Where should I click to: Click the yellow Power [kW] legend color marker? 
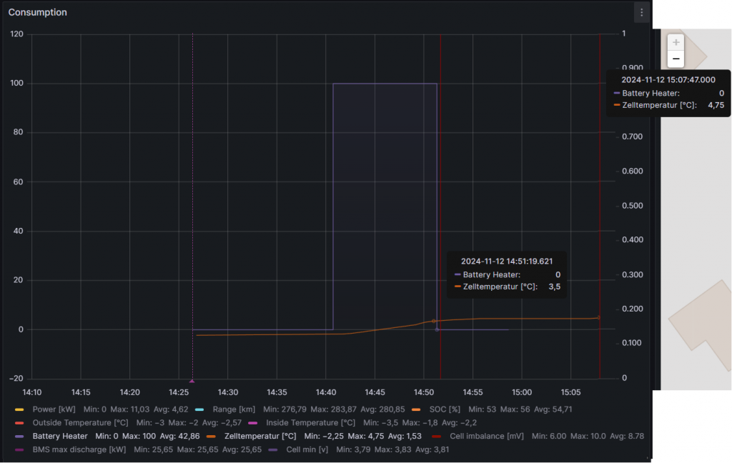[19, 409]
